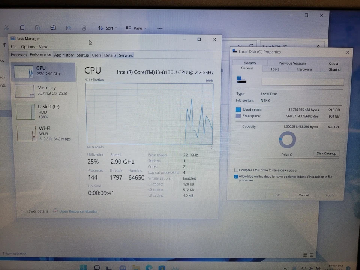
Task: Open the Tools tab in Properties
Action: pyautogui.click(x=275, y=69)
